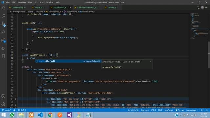Close the preventDefault suggestion details panel
210x118 pixels.
coord(151,62)
